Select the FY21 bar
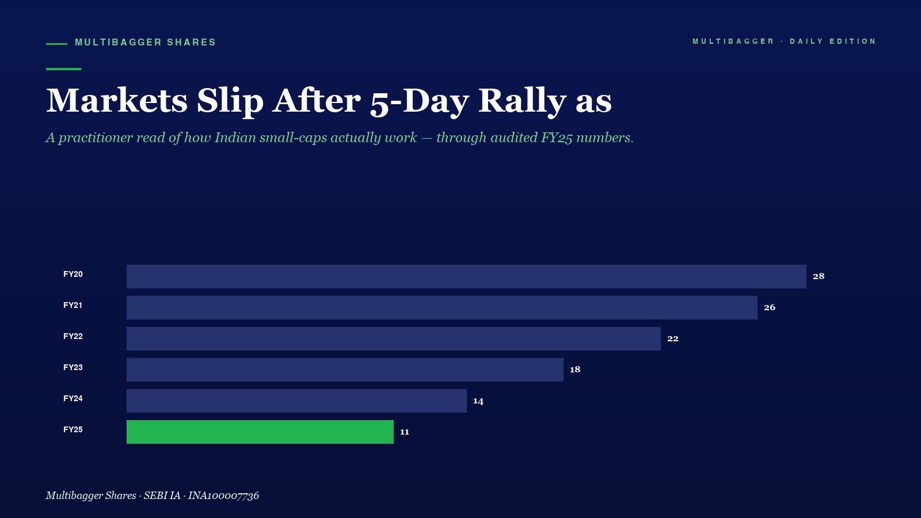The image size is (921, 518). [442, 307]
